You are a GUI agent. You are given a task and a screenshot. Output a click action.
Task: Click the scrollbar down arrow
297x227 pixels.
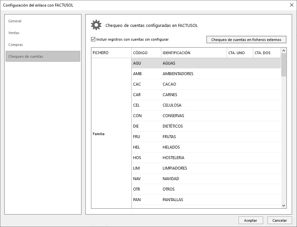pyautogui.click(x=284, y=206)
